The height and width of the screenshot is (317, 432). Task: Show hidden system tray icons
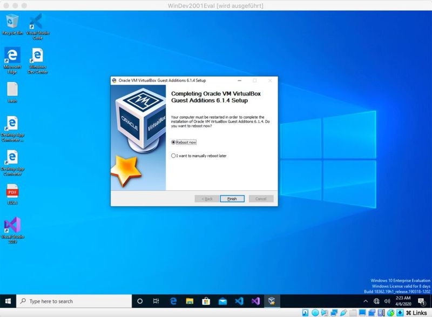coord(366,301)
